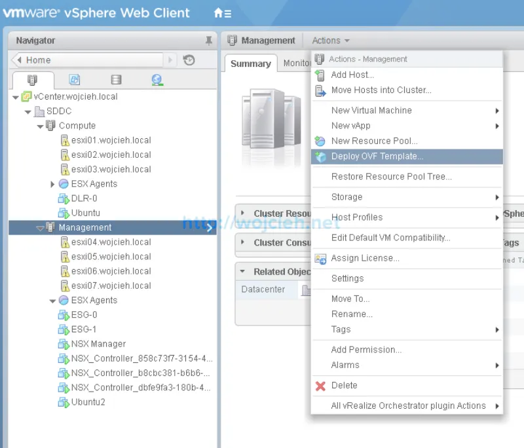Click the red X Delete icon
Image resolution: width=524 pixels, height=448 pixels.
coord(320,386)
